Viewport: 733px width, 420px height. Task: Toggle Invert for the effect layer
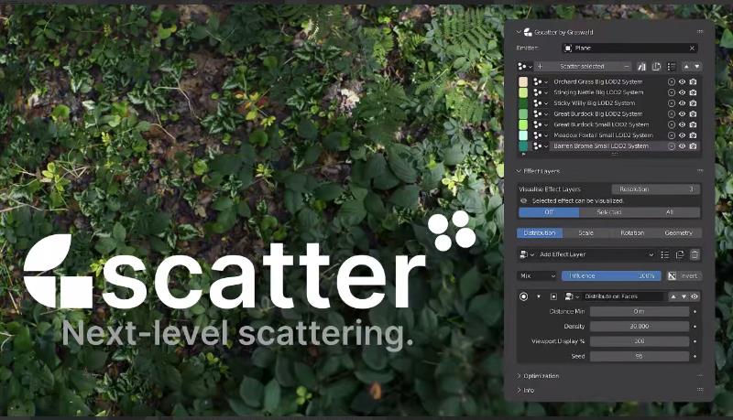pyautogui.click(x=684, y=275)
